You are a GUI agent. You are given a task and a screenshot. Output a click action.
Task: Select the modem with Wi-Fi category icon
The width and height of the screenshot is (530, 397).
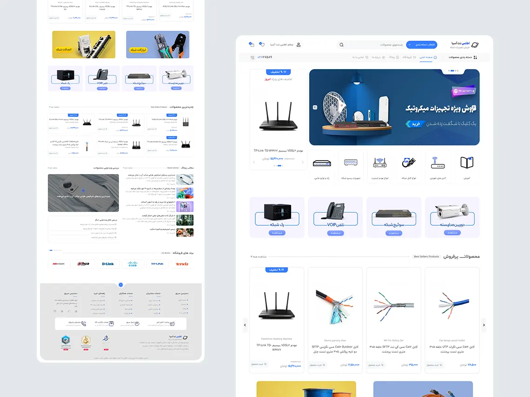(437, 163)
